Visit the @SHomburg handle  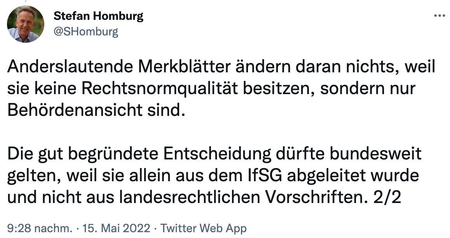click(x=86, y=31)
